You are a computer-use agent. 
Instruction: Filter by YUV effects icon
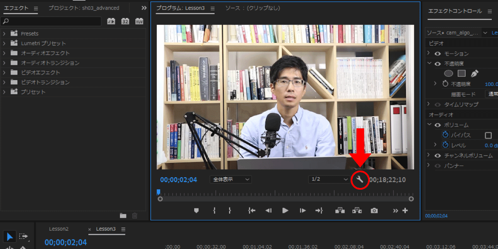[x=139, y=21]
